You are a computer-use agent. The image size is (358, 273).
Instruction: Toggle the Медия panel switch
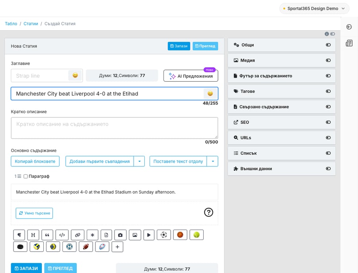click(x=328, y=60)
